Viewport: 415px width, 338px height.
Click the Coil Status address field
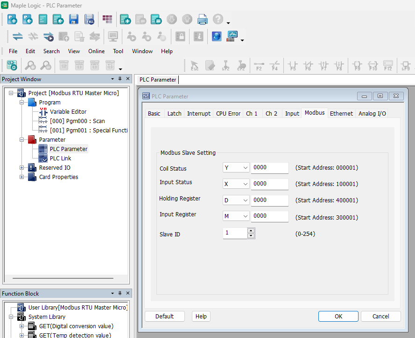[x=270, y=168]
